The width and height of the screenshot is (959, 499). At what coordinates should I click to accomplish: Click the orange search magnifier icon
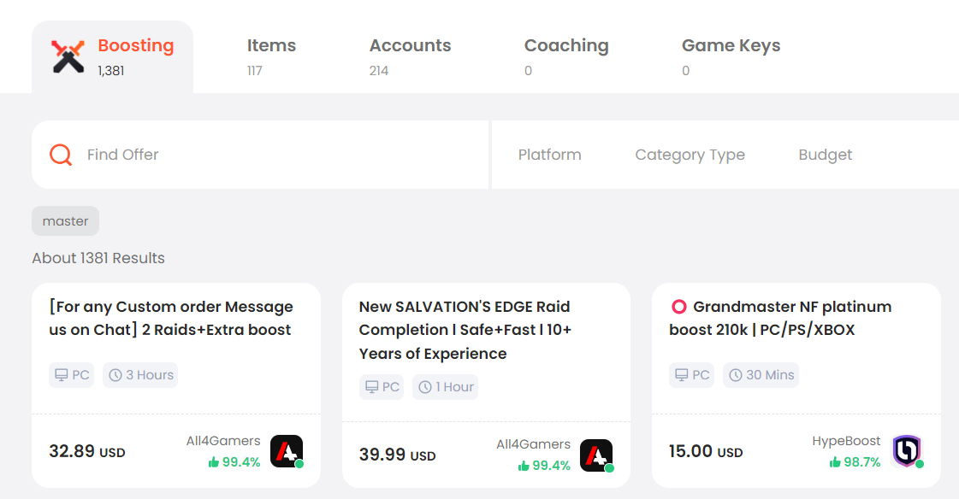coord(61,155)
